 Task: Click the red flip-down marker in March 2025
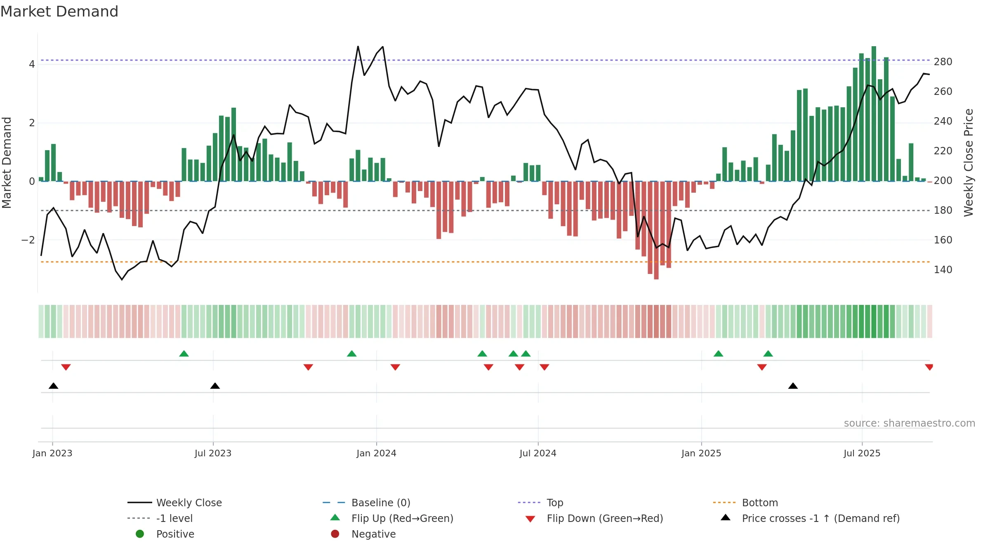(x=762, y=367)
